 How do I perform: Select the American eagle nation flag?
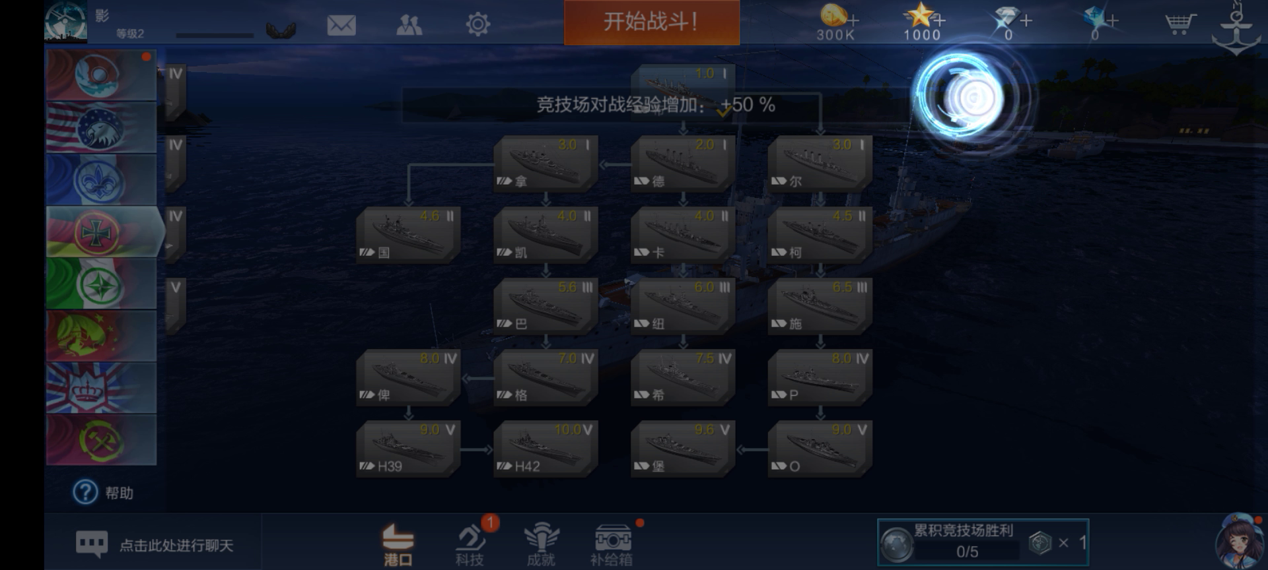[101, 127]
